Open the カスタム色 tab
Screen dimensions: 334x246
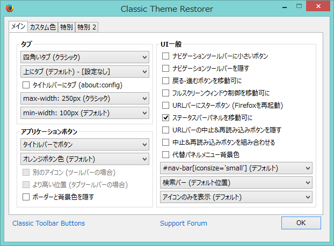43,27
